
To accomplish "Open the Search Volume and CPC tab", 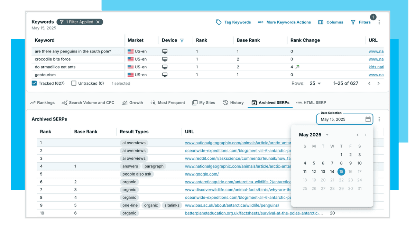I will click(x=88, y=103).
